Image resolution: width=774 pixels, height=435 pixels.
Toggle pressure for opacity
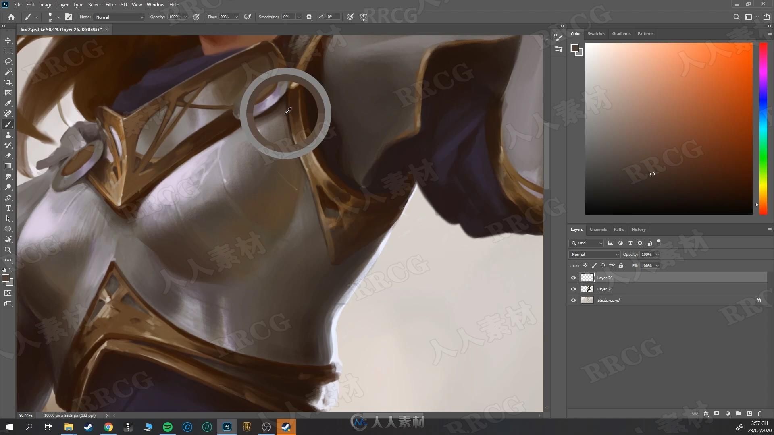point(196,17)
